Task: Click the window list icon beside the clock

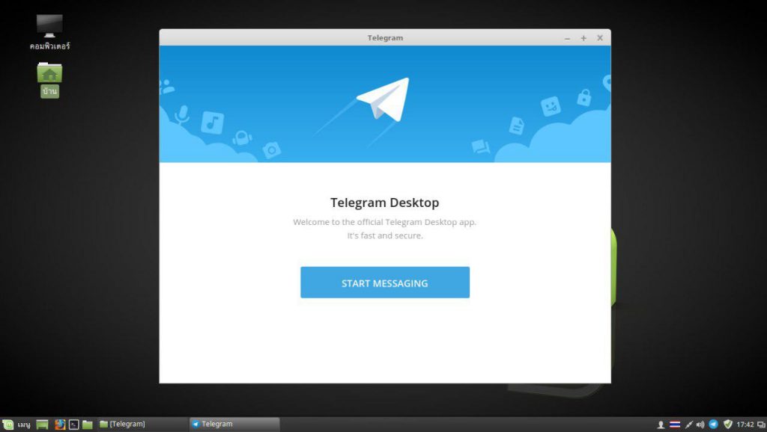Action: click(761, 425)
